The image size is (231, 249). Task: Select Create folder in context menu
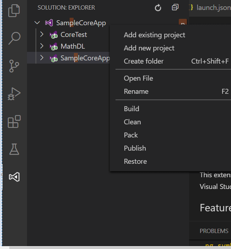(144, 61)
